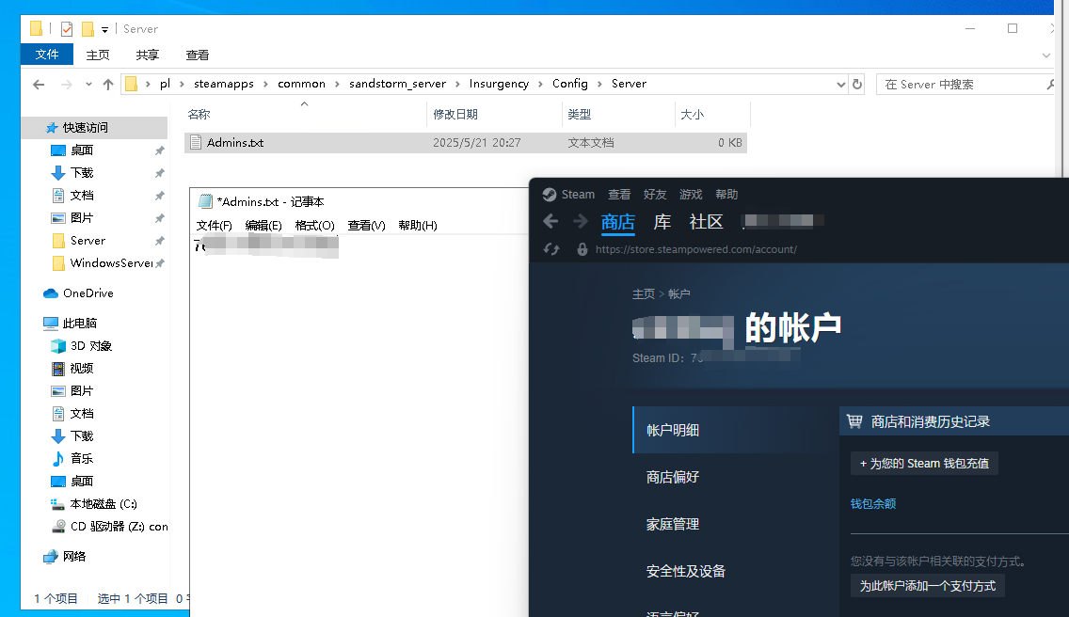Click the 音乐 note icon in sidebar

pyautogui.click(x=58, y=458)
